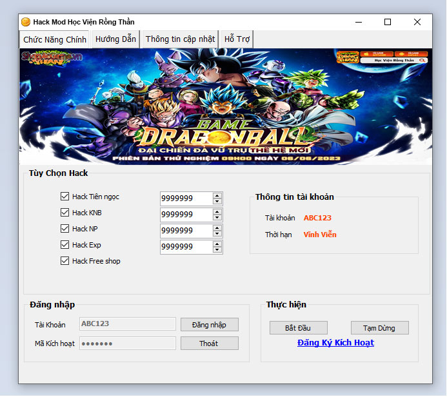Disable the Hack NP checkbox
The height and width of the screenshot is (397, 447).
pos(65,228)
